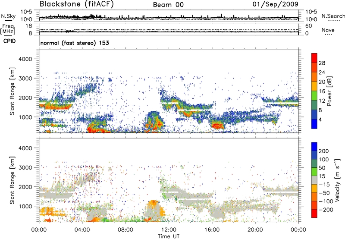Click the '18' frequency axis tick
The height and width of the screenshot is (239, 345).
(x=29, y=26)
